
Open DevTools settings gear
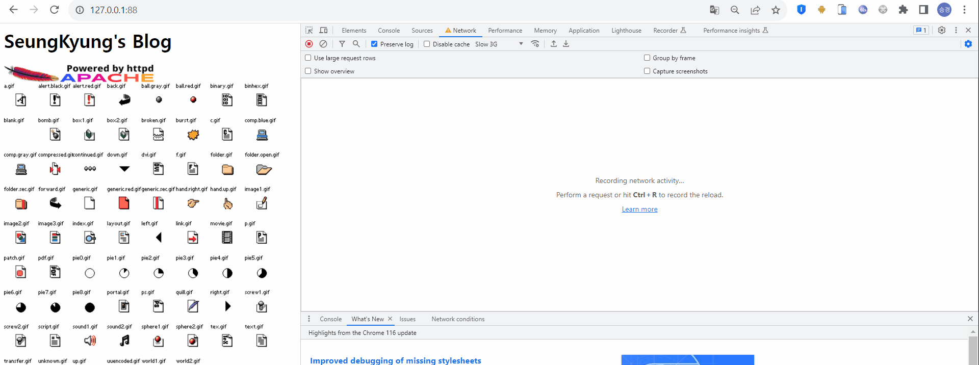tap(942, 30)
